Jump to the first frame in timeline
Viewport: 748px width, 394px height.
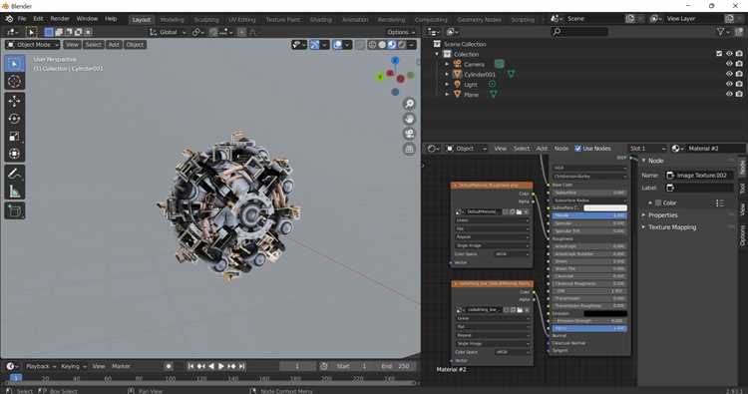click(x=190, y=366)
